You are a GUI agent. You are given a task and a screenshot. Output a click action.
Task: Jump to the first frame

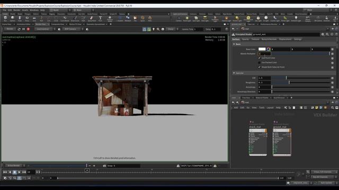[5, 172]
